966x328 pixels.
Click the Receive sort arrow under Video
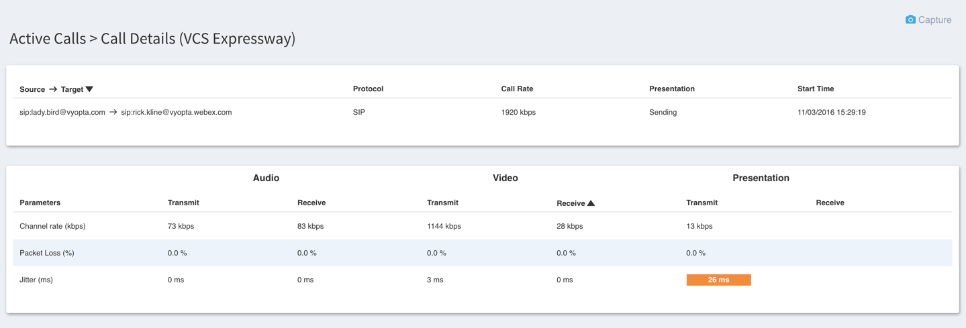(x=591, y=203)
